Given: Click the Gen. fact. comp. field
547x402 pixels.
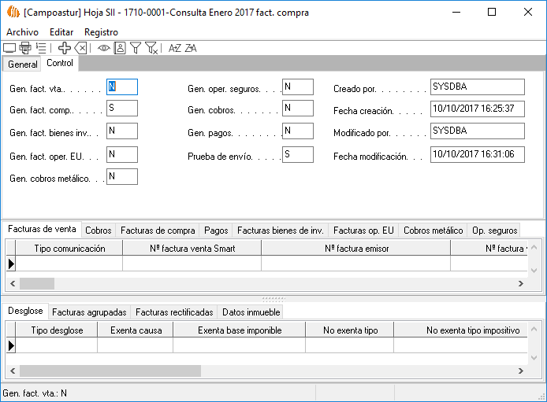Looking at the screenshot, I should (121, 108).
